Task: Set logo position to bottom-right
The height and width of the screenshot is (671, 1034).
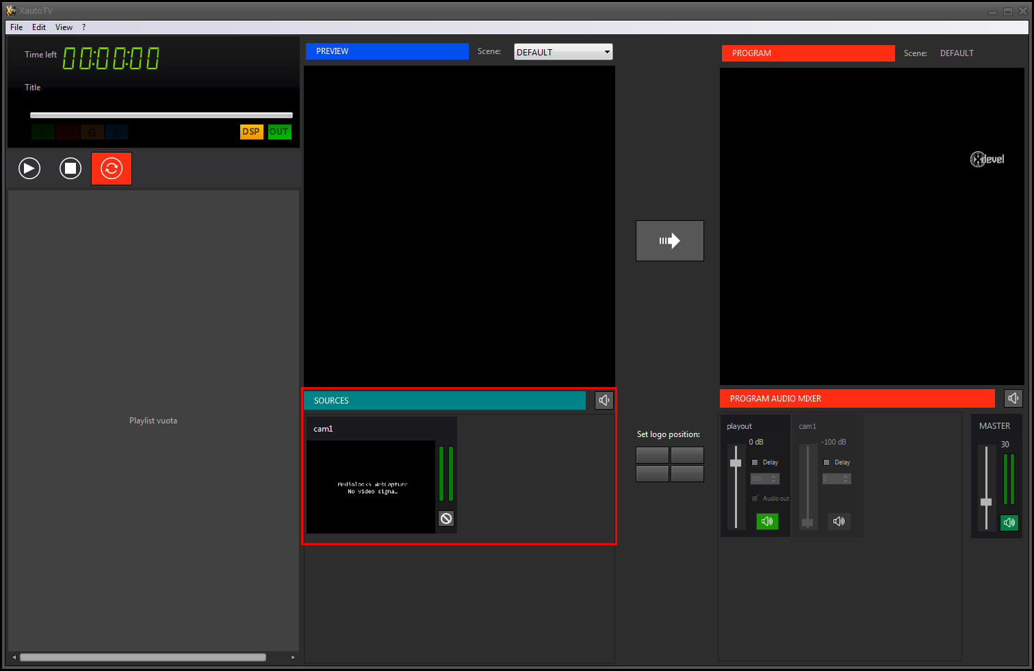Action: 688,473
